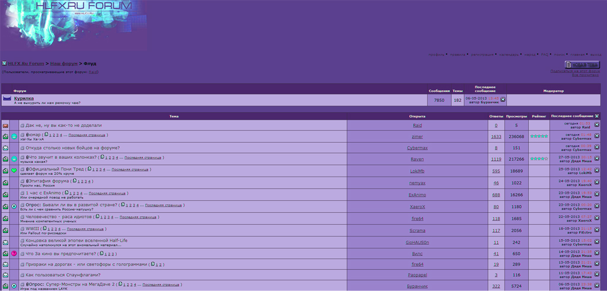Click the pink question icon beside kino topic
Viewport: 607px width, 291px height.
tap(14, 253)
